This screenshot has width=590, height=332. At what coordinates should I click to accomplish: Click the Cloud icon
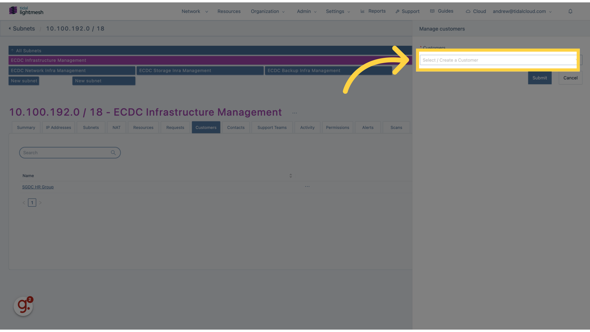click(x=468, y=11)
